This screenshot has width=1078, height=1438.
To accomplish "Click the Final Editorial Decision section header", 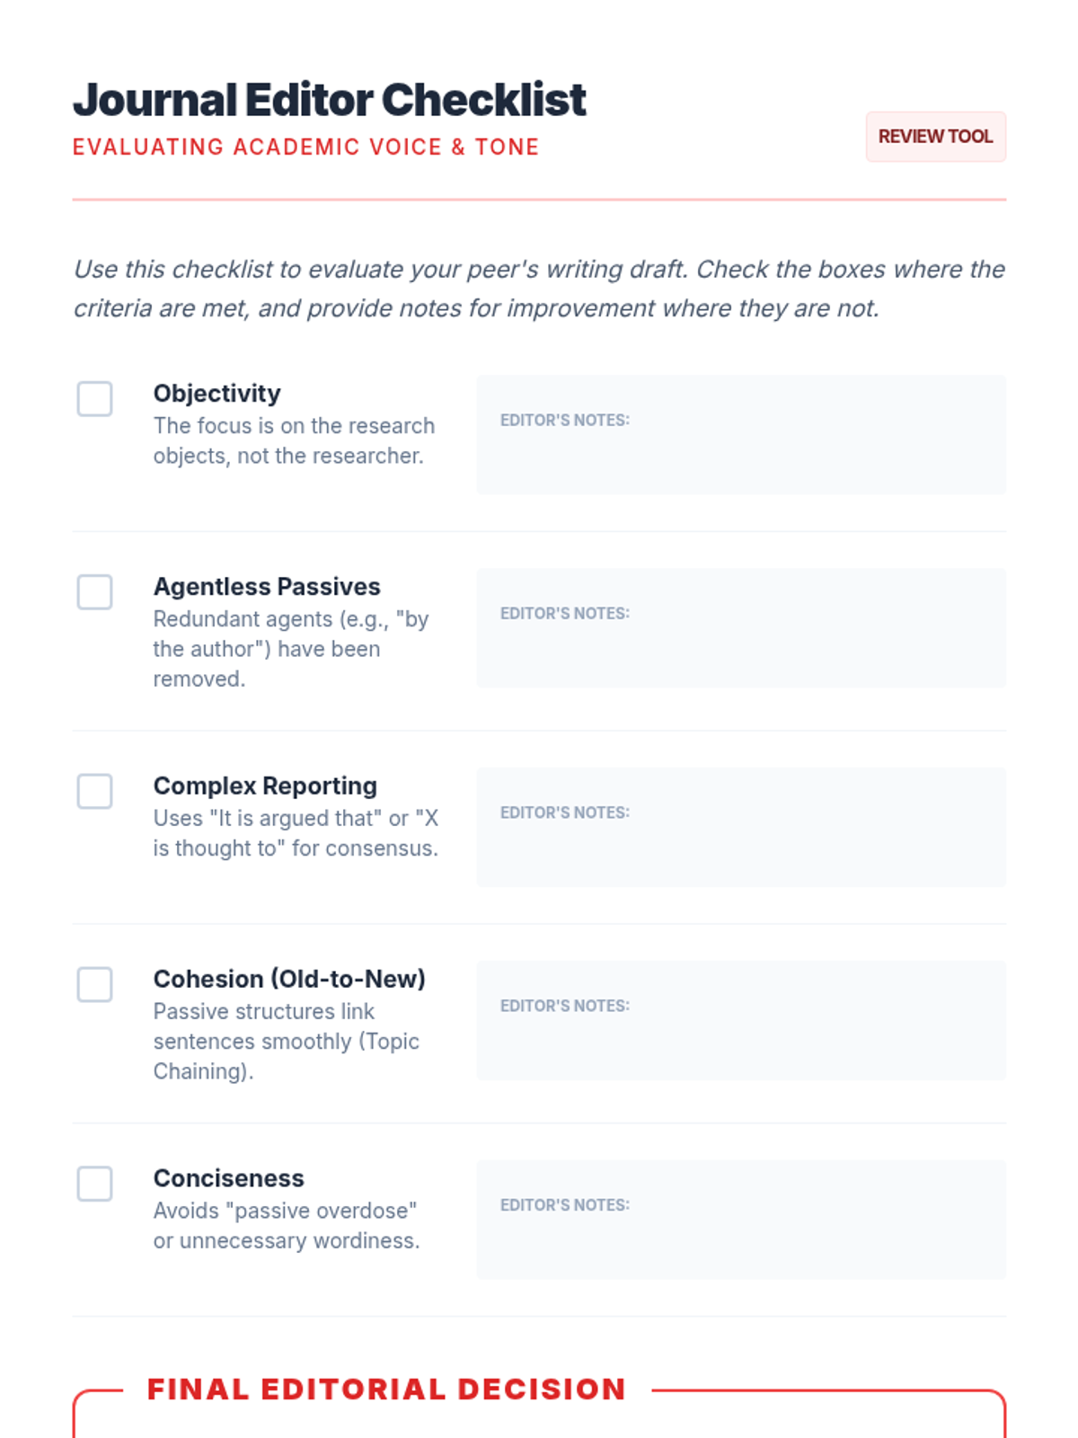I will (x=386, y=1389).
